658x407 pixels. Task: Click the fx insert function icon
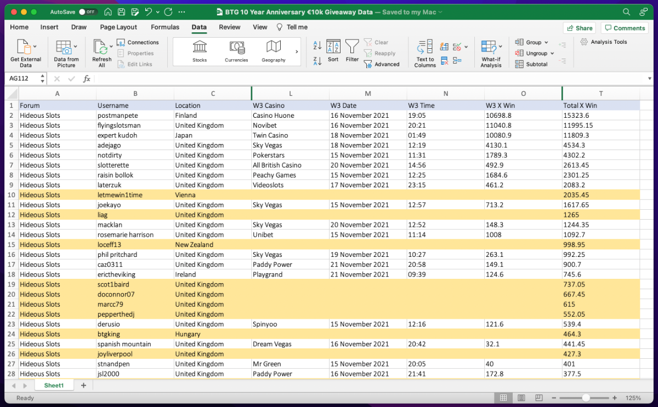click(x=86, y=78)
